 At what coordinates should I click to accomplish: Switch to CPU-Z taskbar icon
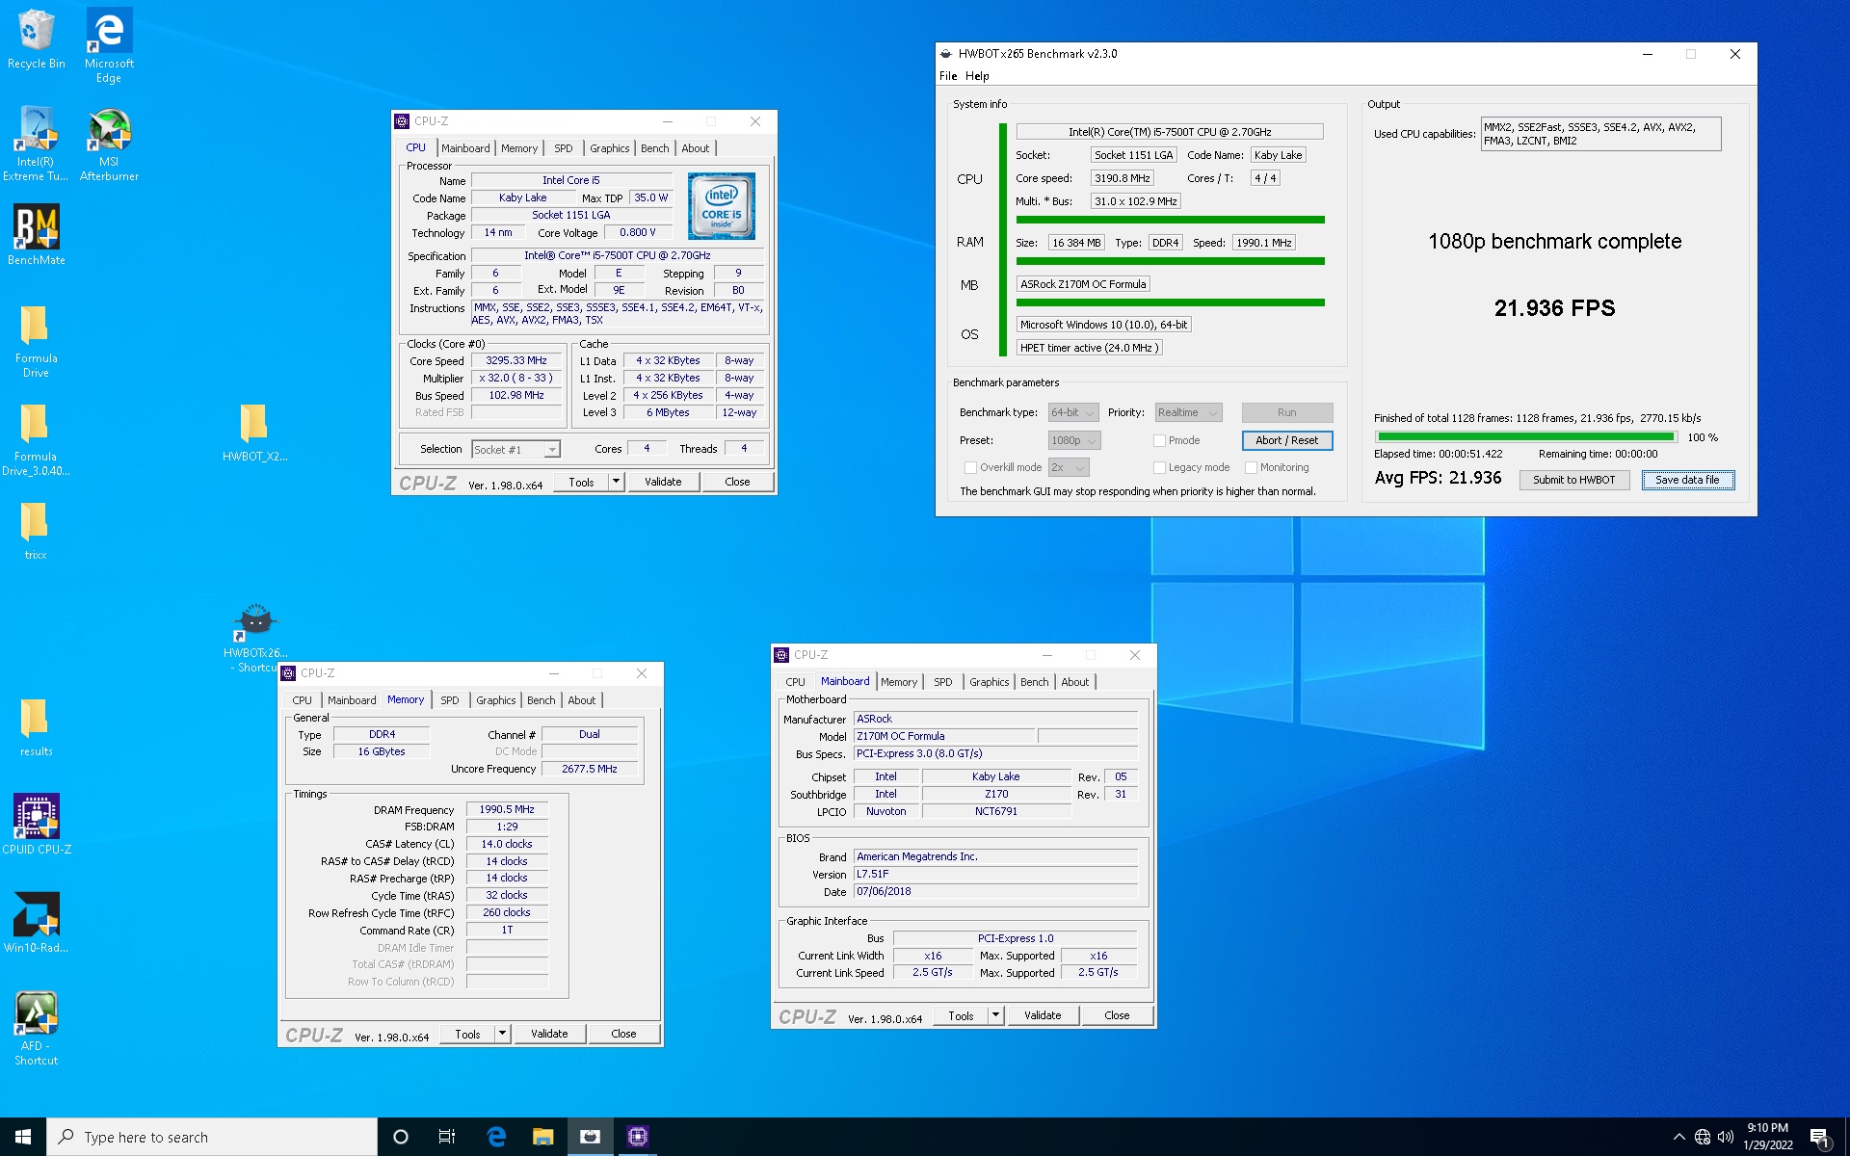[637, 1137]
